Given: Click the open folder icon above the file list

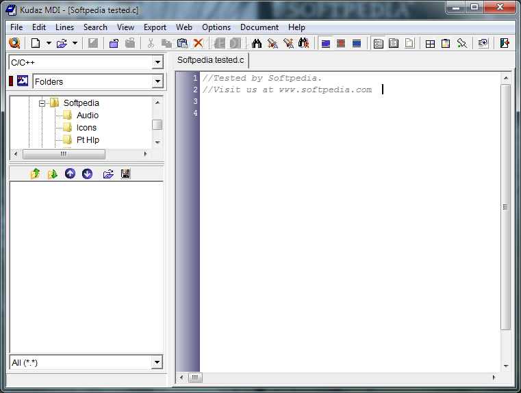Looking at the screenshot, I should [x=108, y=174].
